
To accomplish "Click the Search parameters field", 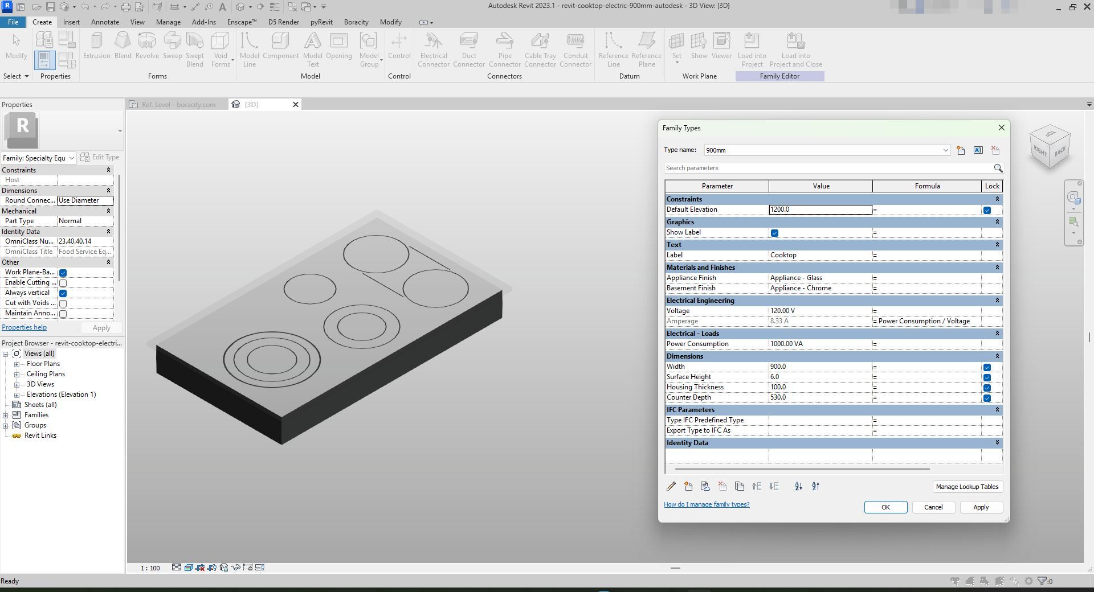I will (829, 168).
